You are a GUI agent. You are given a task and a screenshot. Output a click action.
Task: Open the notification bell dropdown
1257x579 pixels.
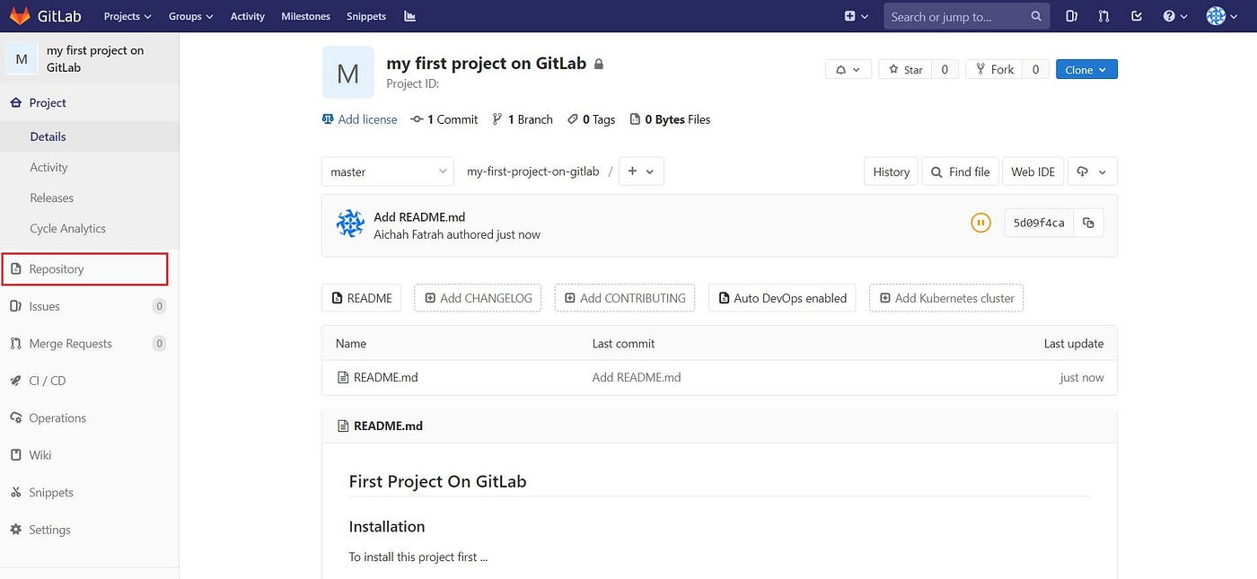pyautogui.click(x=848, y=69)
